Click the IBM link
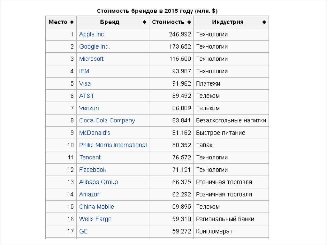The image size is (327, 245). tap(84, 71)
